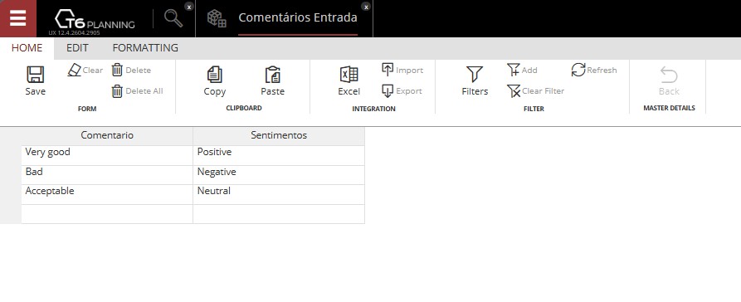Click the Clear eraser button

coord(85,70)
